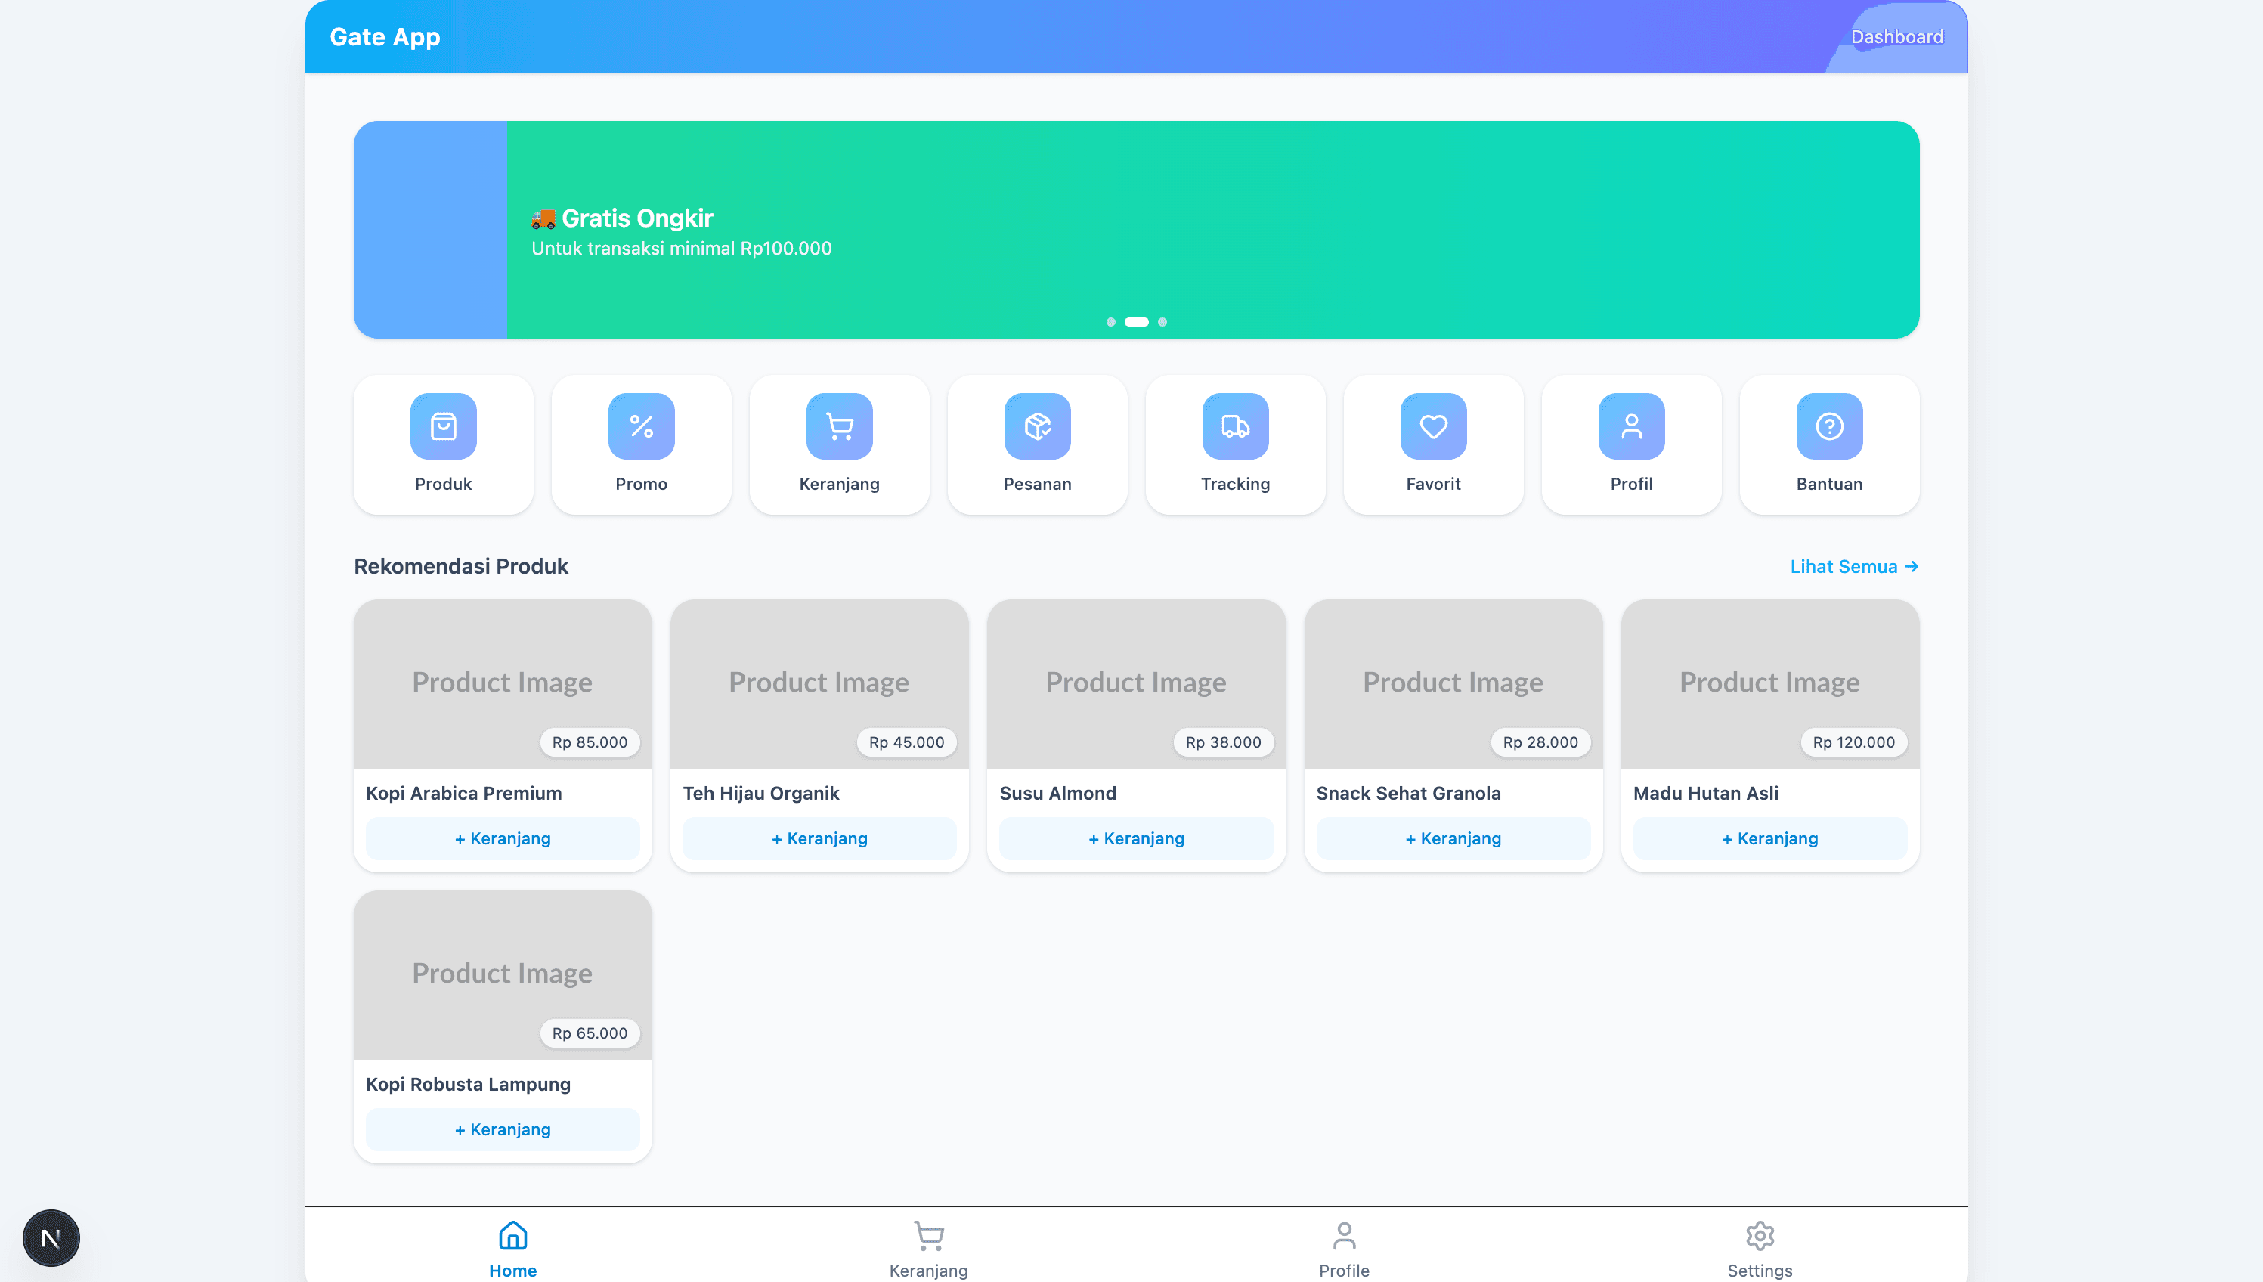
Task: Open the Keranjang cart icon
Action: (839, 426)
